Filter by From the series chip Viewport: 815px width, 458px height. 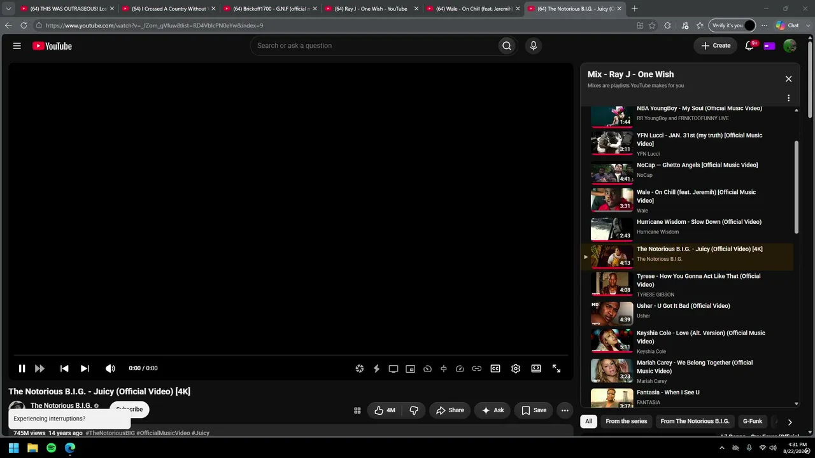click(627, 421)
